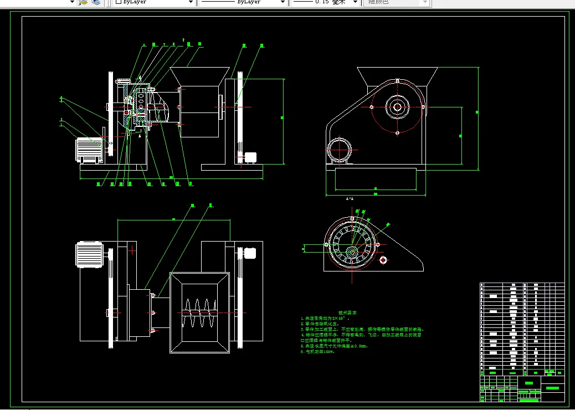Open the ByLayer linetype dropdown

click(282, 2)
